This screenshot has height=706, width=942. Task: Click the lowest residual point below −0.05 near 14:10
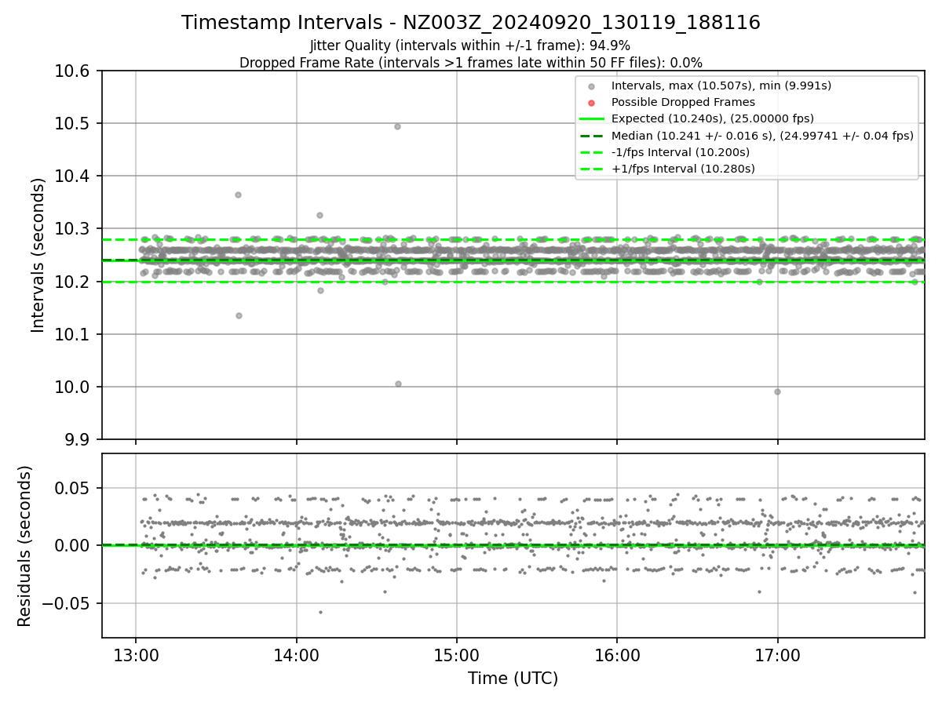pos(320,612)
